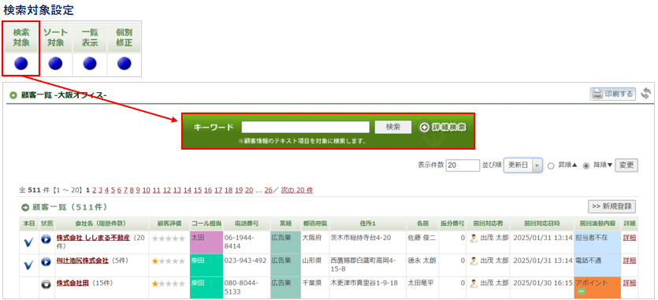This screenshot has height=300, width=658.
Task: Click the person icon beside 出茂 太郎 in 佐藤 俊二 row
Action: [474, 239]
